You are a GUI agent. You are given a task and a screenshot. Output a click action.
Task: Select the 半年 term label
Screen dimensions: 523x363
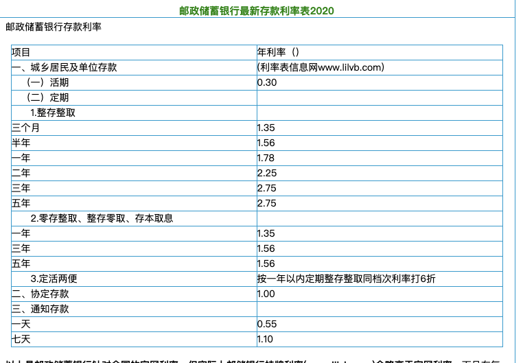tap(21, 143)
